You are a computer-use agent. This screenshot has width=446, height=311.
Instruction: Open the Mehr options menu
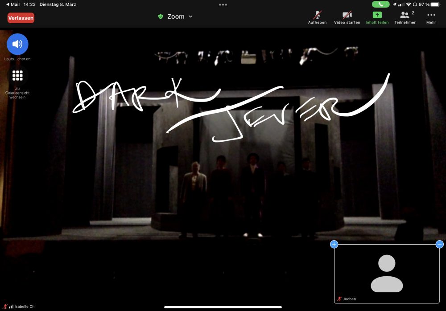pyautogui.click(x=431, y=18)
